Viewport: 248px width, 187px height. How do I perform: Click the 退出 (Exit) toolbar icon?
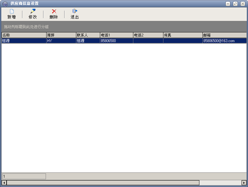tap(74, 12)
